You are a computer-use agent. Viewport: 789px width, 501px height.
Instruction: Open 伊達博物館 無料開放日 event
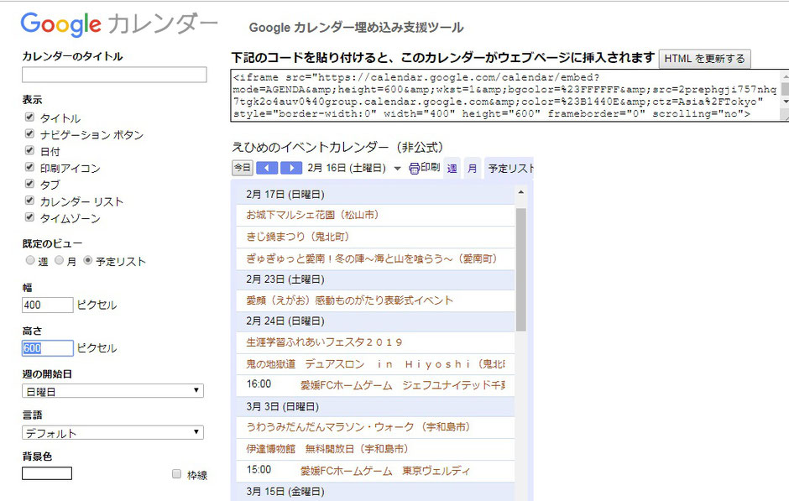[x=327, y=449]
